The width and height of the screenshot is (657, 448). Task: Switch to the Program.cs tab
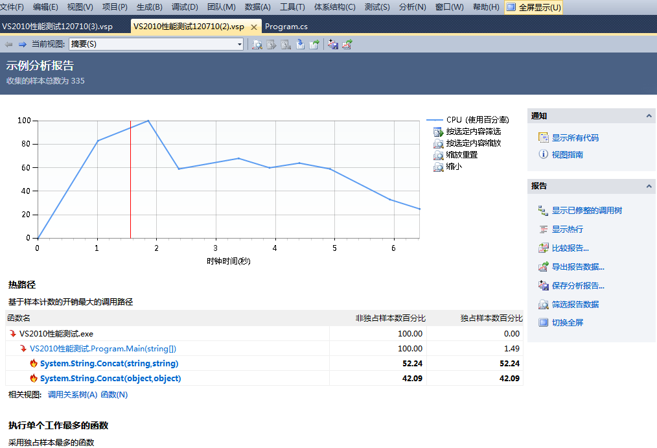[286, 27]
